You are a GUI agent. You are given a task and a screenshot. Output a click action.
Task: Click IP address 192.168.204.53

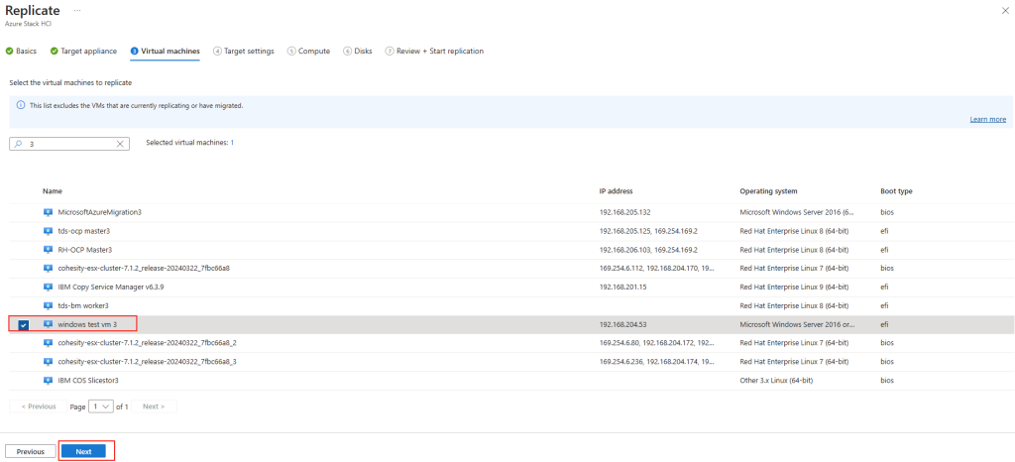coord(623,324)
